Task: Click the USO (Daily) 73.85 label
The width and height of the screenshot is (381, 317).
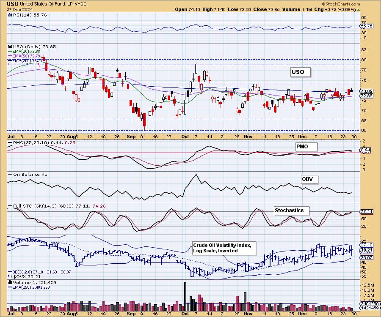Action: 34,46
